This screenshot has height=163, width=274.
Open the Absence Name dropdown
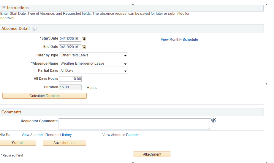coord(94,63)
